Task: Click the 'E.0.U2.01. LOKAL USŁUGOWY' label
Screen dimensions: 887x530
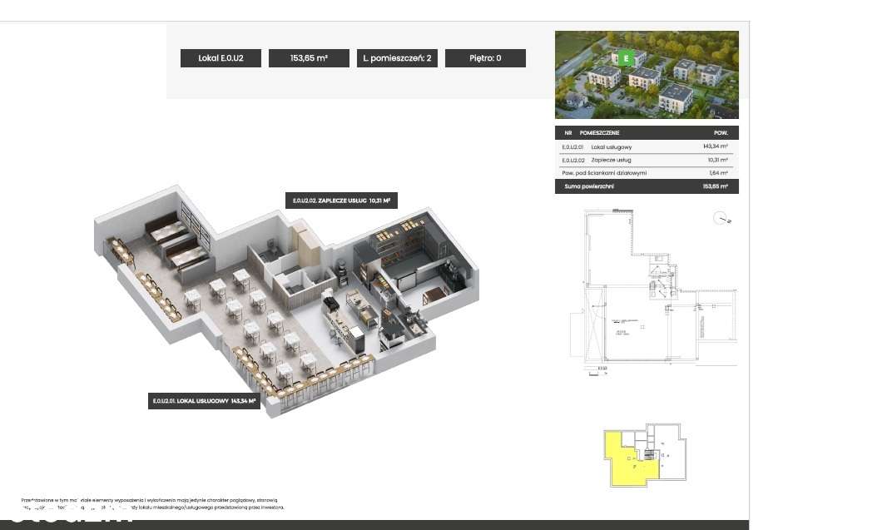Action: [x=204, y=401]
